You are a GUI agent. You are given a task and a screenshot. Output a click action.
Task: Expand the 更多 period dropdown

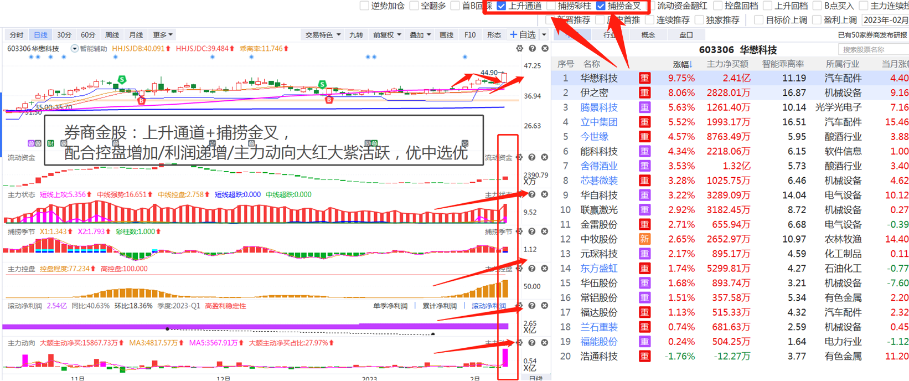coord(163,35)
